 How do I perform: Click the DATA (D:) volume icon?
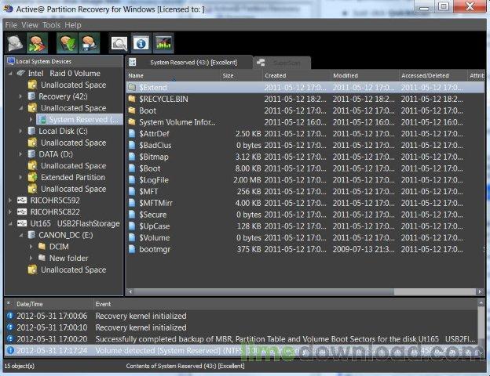pos(31,154)
